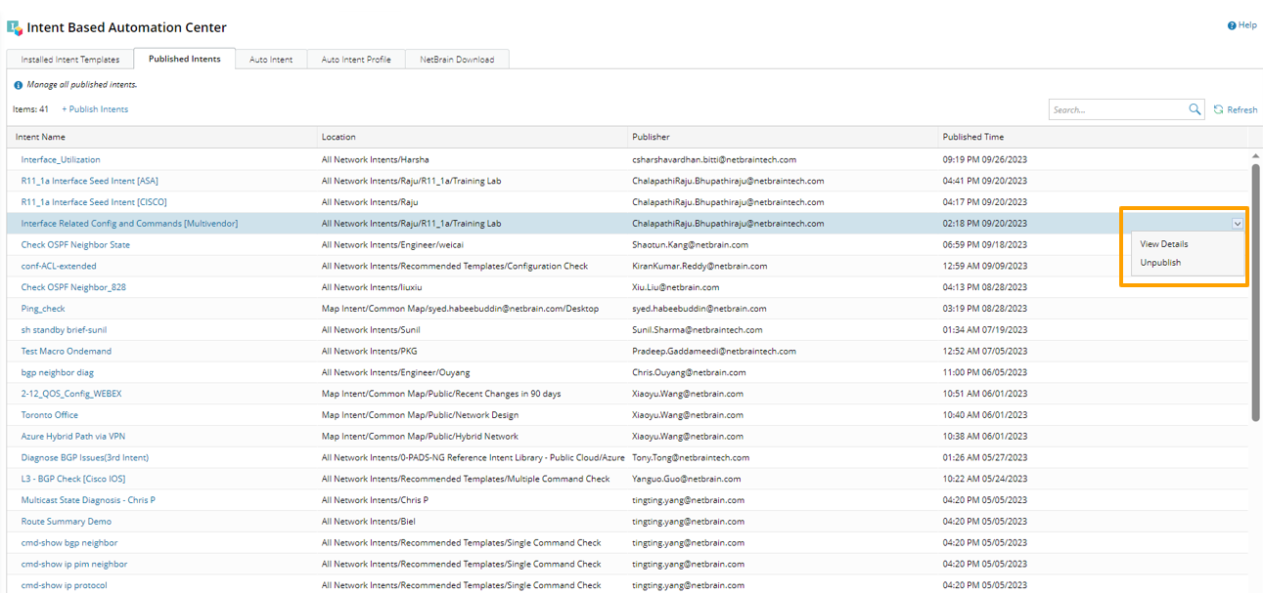The height and width of the screenshot is (593, 1263).
Task: Click the info icon beside Manage all published intents
Action: tap(18, 85)
